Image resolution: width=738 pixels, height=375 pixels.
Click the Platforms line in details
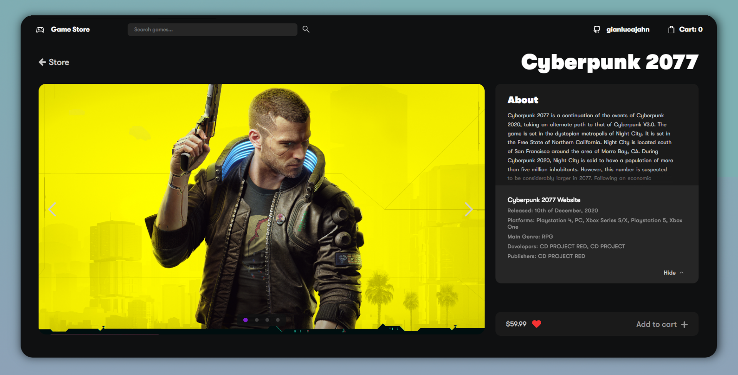point(595,224)
